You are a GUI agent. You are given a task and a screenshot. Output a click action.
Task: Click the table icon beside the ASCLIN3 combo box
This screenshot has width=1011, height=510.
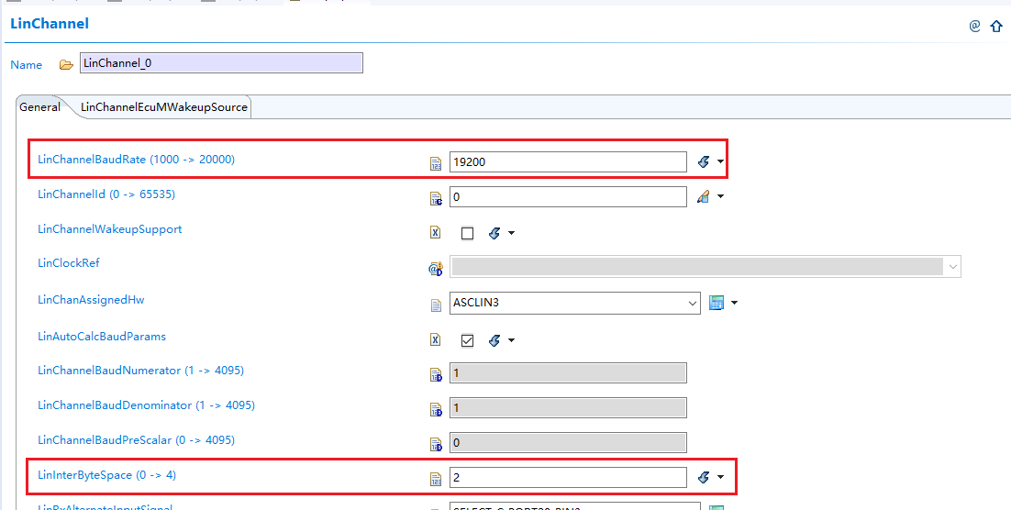click(717, 303)
